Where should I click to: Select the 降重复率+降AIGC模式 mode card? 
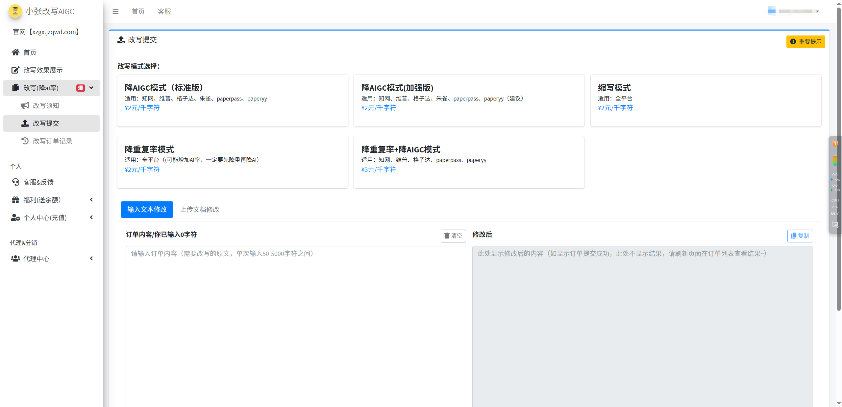469,162
